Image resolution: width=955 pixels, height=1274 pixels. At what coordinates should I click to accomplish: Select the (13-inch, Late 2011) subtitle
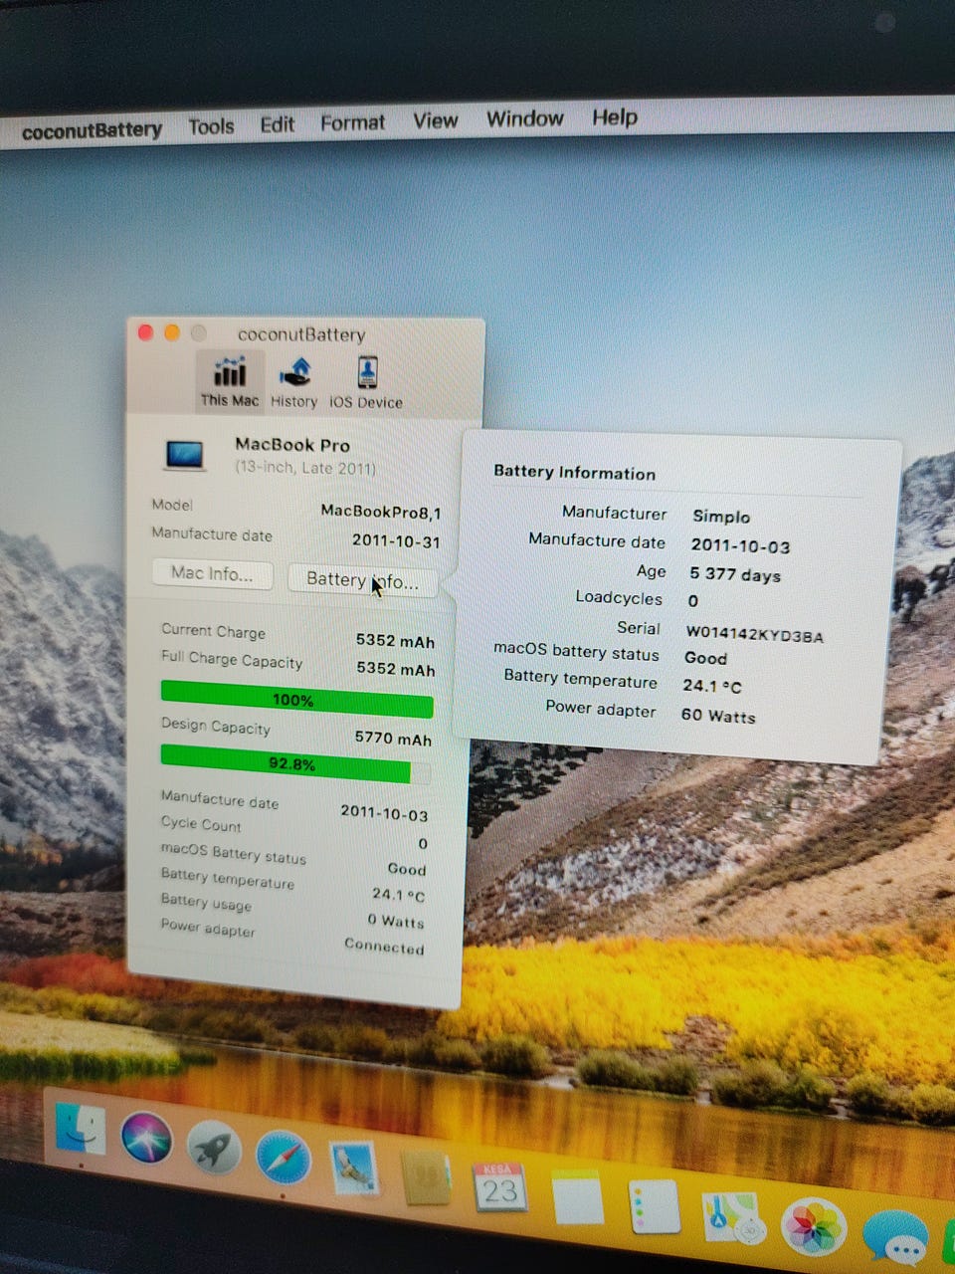point(305,468)
